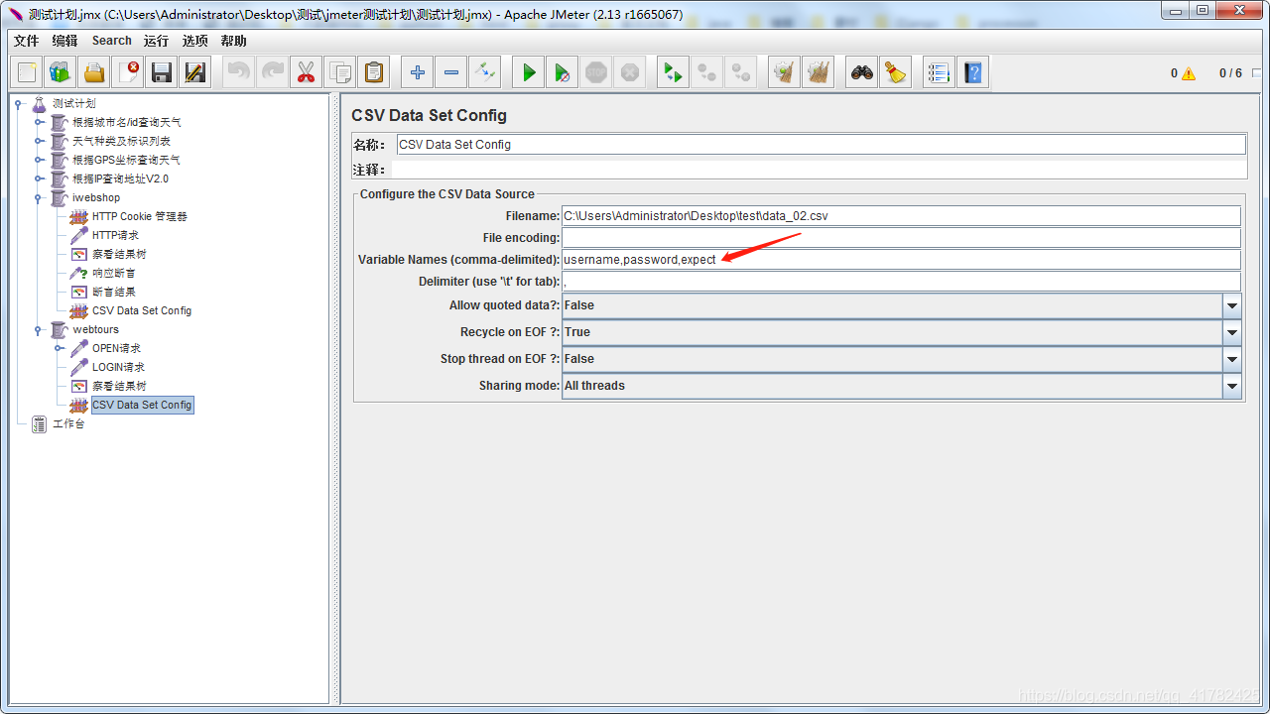Click into the Filename field
Screen dimensions: 1270x714
pos(901,215)
